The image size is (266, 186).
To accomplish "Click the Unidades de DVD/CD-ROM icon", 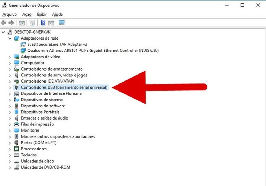I will pos(16,167).
